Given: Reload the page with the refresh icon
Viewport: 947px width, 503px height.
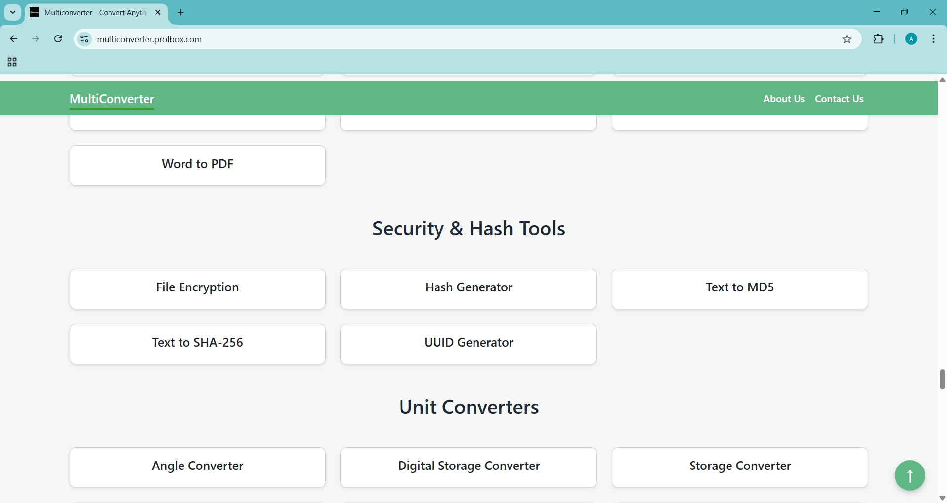Looking at the screenshot, I should point(58,39).
